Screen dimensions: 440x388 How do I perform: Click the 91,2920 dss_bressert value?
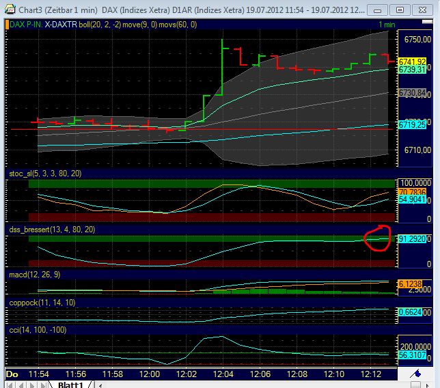412,239
